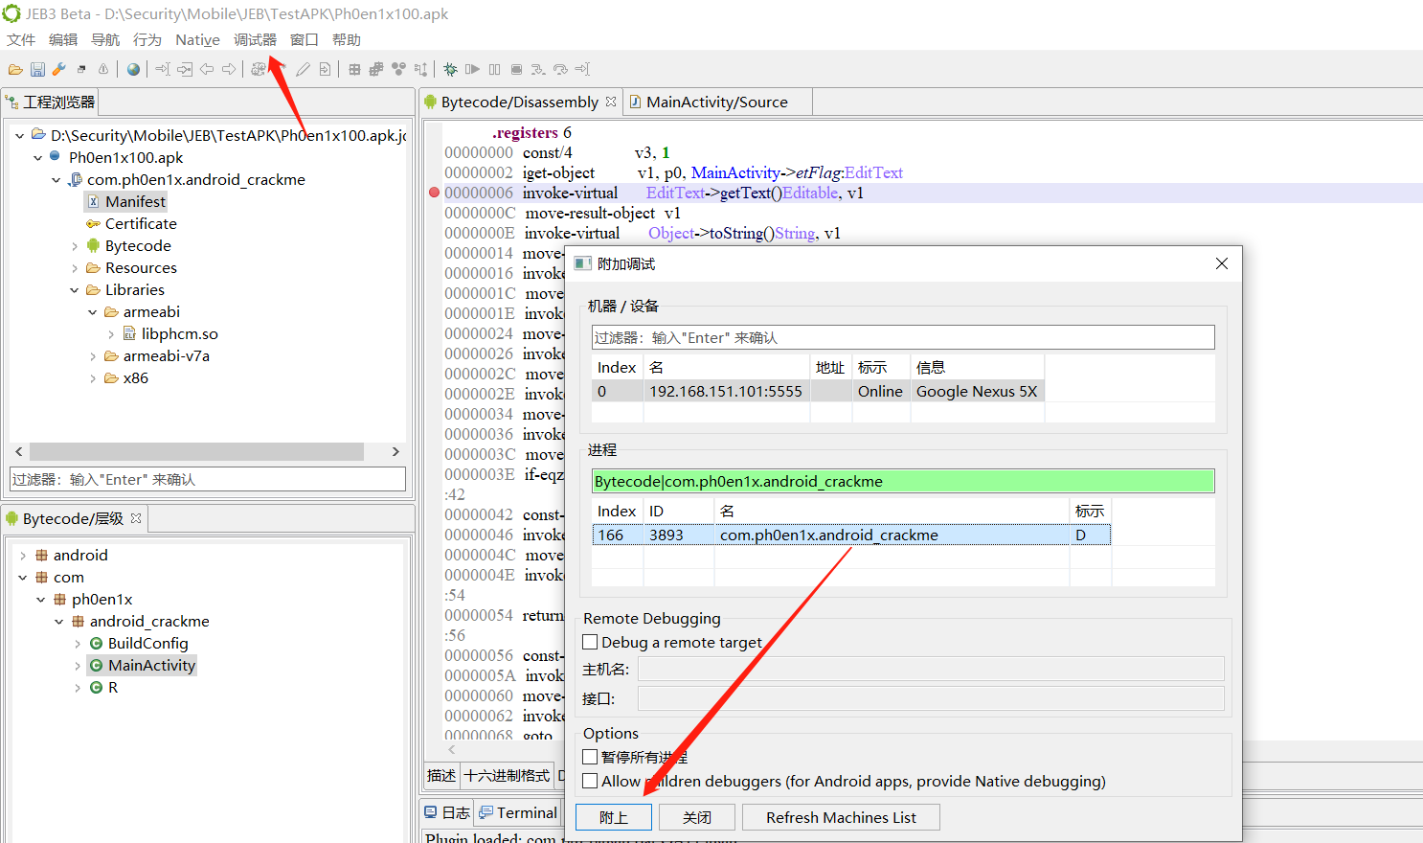Expand the x86 folder node
Viewport: 1423px width, 843px height.
coord(93,378)
